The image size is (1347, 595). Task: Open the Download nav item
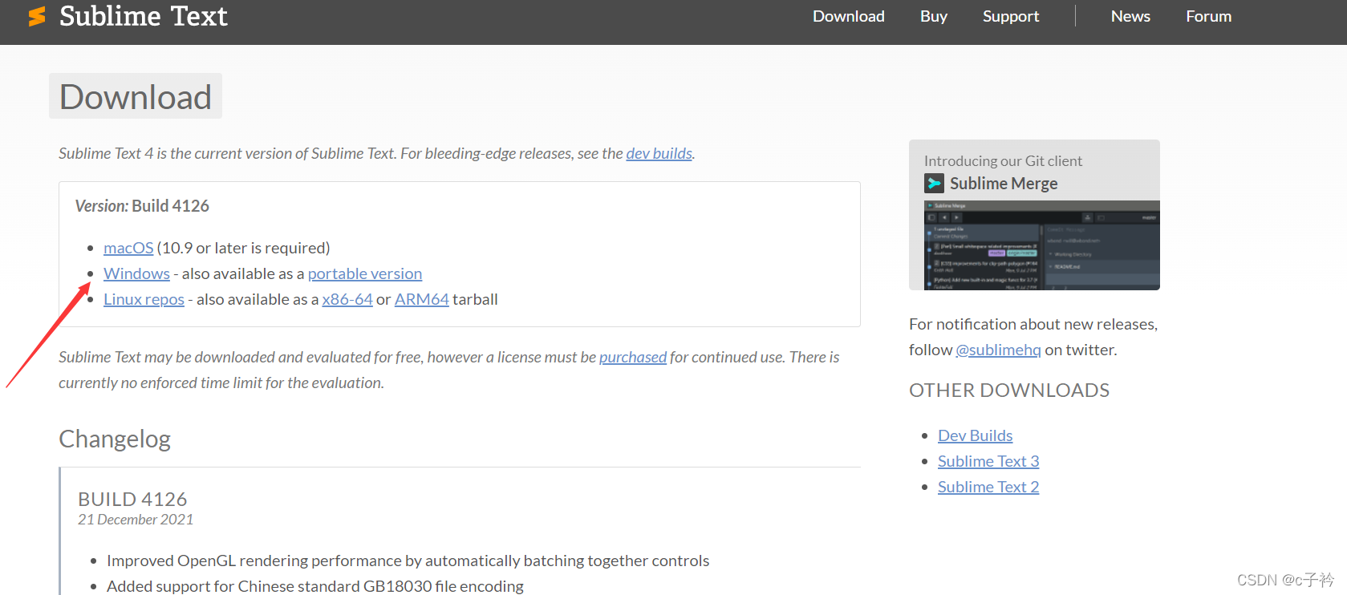pos(848,16)
